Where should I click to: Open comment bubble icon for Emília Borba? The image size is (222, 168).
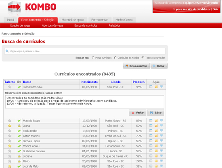tap(161, 130)
